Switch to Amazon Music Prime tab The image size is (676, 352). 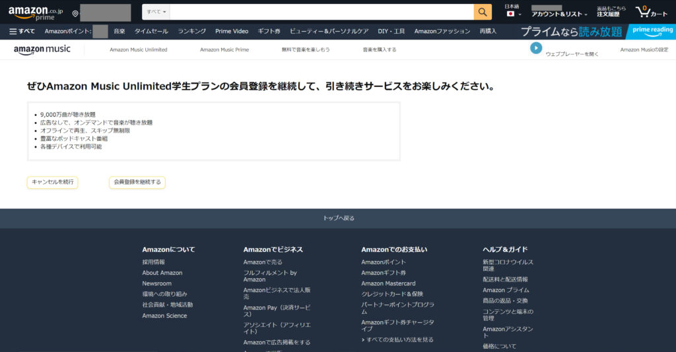pyautogui.click(x=224, y=50)
